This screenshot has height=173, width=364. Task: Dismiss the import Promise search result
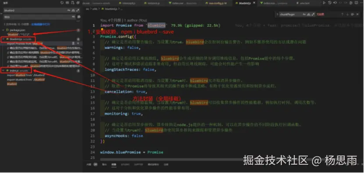point(78,43)
